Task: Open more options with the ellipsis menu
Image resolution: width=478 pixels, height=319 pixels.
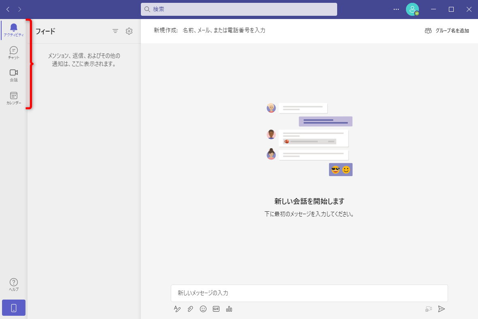Action: point(396,9)
